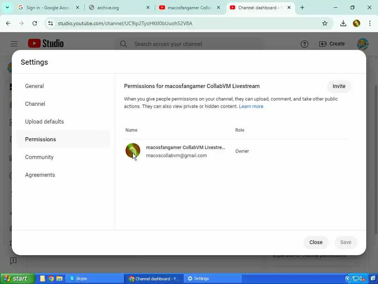Open the Chrome profile avatar
The image size is (378, 284).
[x=357, y=23]
